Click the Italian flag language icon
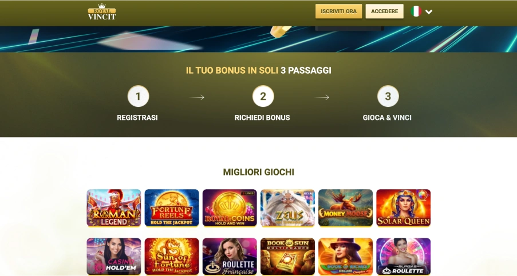 coord(416,11)
